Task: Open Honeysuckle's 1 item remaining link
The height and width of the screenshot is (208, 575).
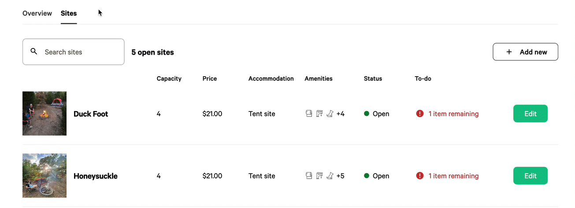Action: coord(453,176)
